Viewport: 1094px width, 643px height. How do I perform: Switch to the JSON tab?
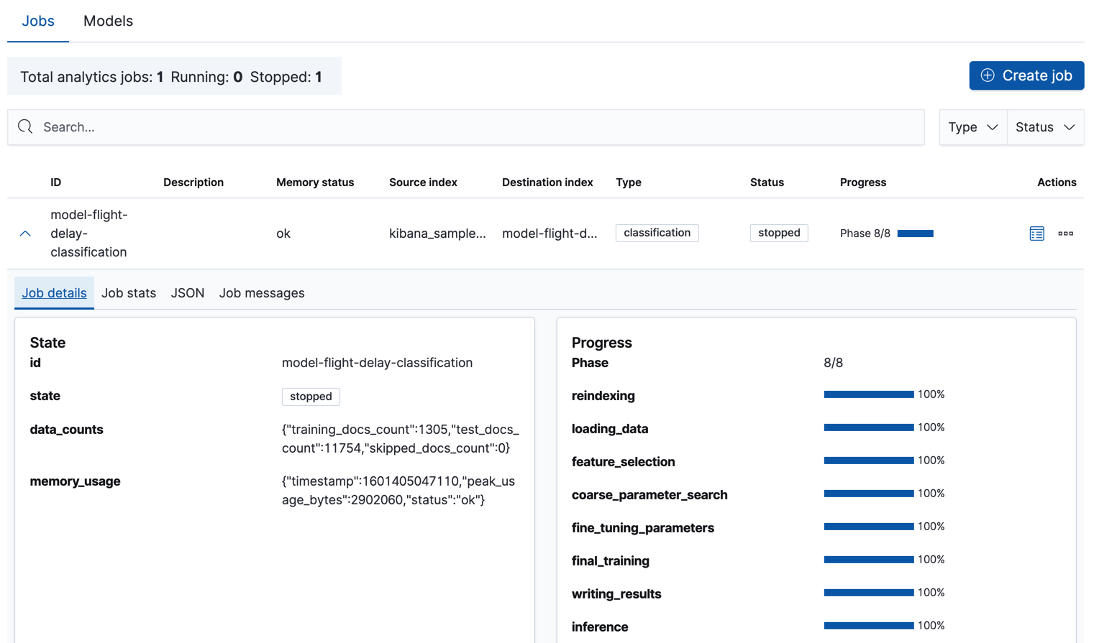(188, 292)
